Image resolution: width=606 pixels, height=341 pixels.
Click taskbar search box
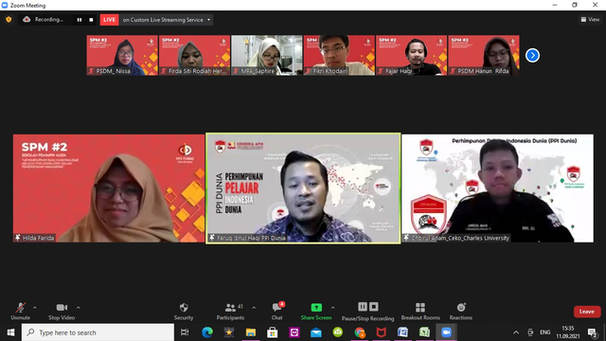[x=98, y=332]
